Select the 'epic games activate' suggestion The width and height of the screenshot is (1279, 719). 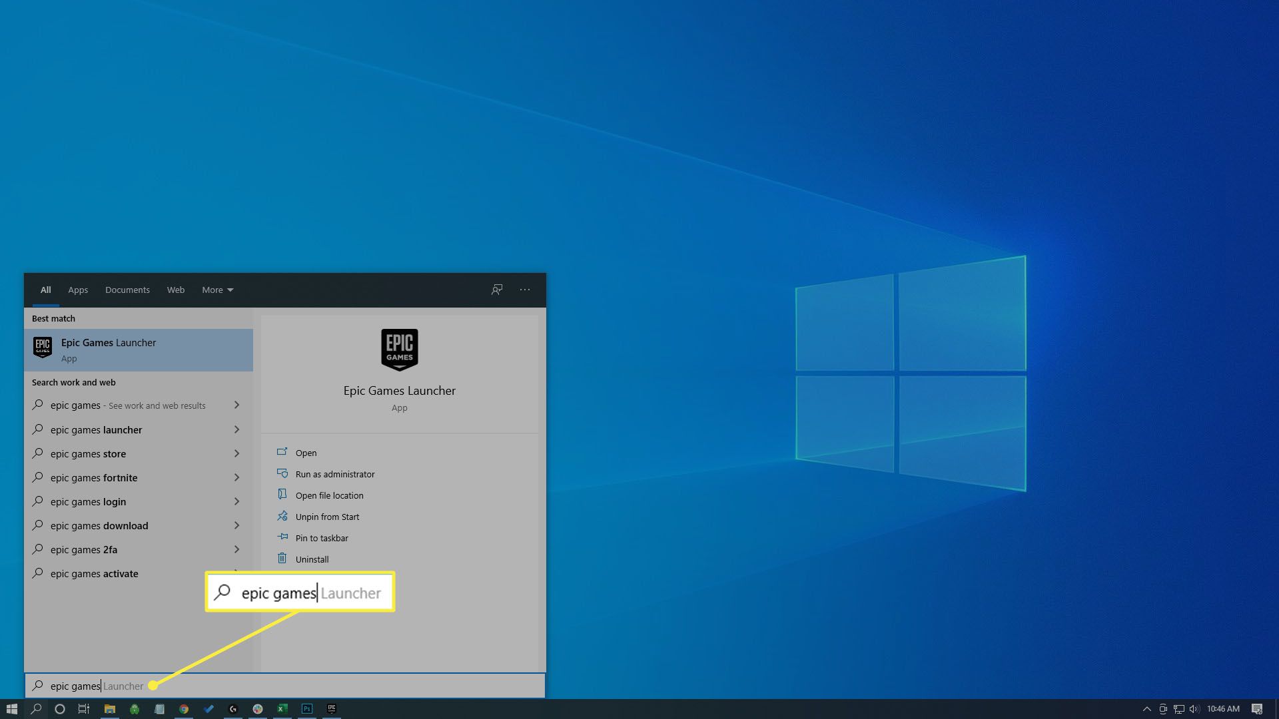94,573
